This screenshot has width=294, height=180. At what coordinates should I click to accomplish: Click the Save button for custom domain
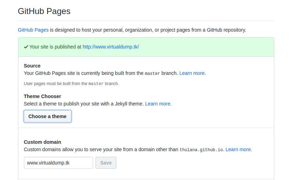pyautogui.click(x=106, y=163)
